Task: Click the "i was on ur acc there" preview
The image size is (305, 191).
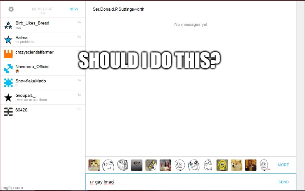Action: [x=31, y=100]
